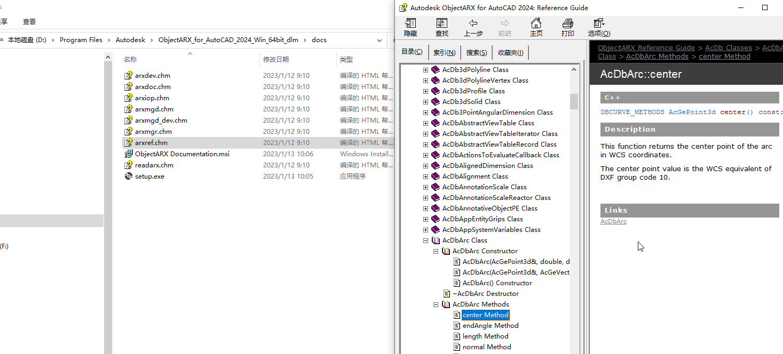Click the Program Files breadcrumb in address bar

pyautogui.click(x=81, y=40)
